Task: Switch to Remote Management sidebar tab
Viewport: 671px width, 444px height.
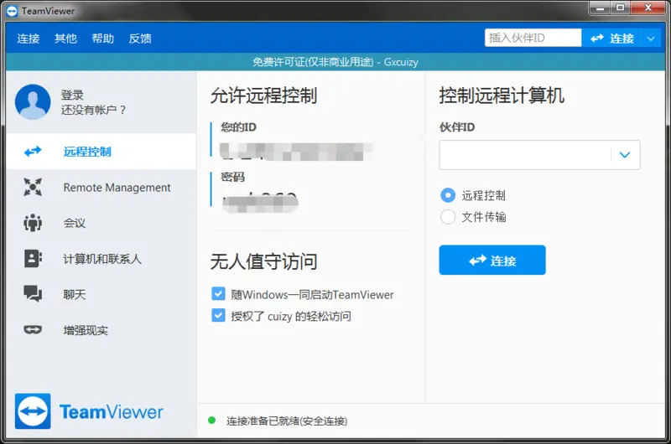Action: [101, 187]
